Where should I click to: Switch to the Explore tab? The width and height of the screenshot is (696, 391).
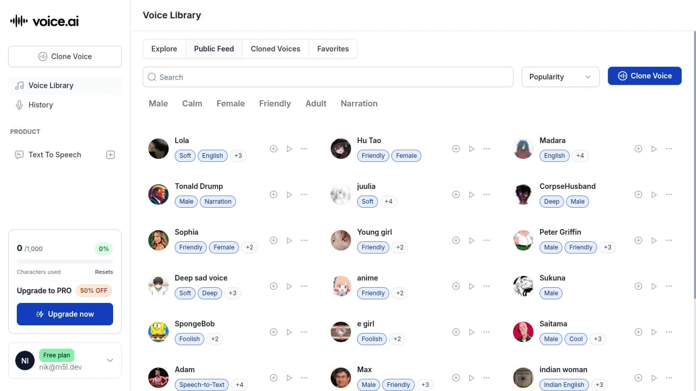pyautogui.click(x=164, y=49)
